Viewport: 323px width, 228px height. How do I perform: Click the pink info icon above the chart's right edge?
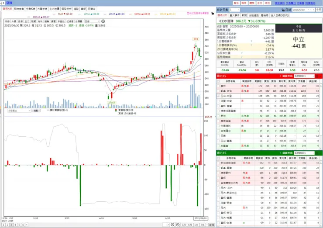(x=188, y=13)
